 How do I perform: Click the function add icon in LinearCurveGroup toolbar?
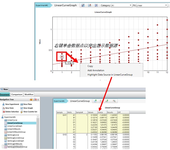click(x=107, y=101)
